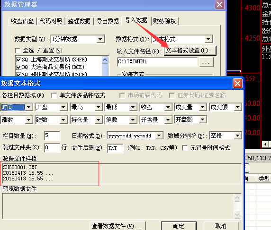
Task: Enable 无冒号时间格式 checkbox
Action: pos(185,148)
